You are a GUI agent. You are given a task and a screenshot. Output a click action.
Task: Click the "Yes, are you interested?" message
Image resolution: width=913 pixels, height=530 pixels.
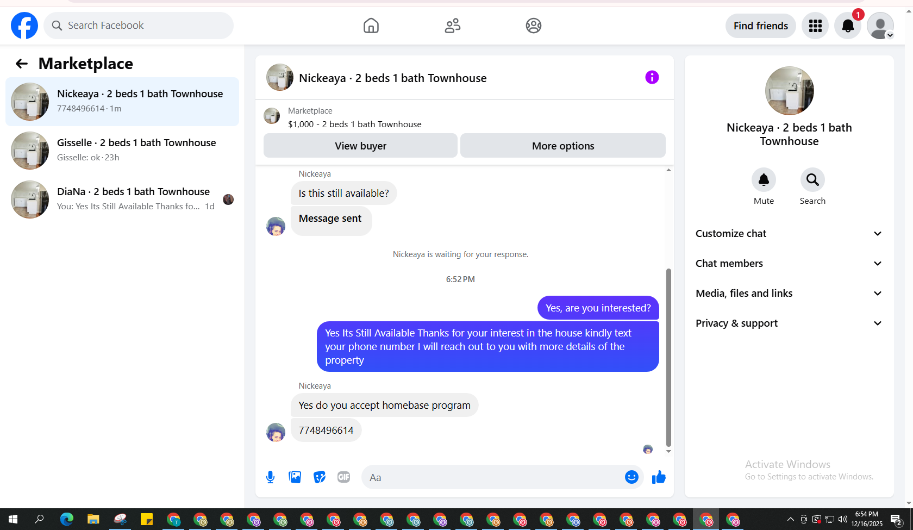pyautogui.click(x=598, y=308)
